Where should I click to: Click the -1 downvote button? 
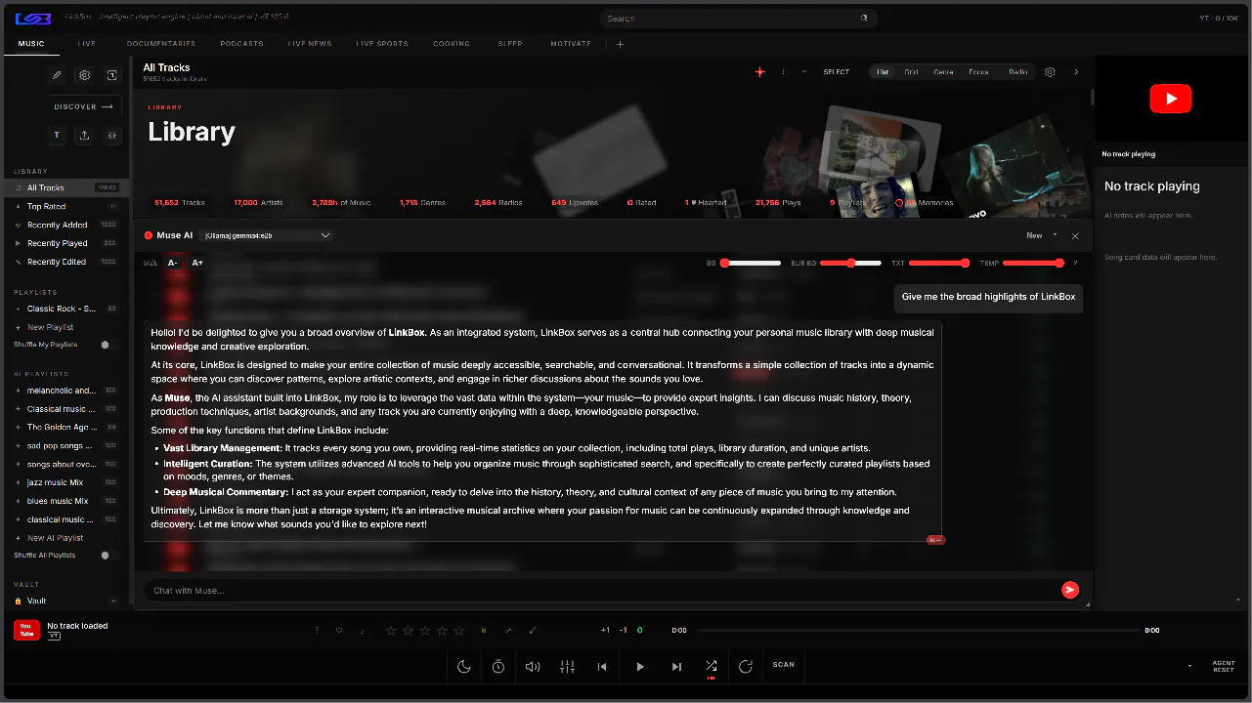coord(624,631)
